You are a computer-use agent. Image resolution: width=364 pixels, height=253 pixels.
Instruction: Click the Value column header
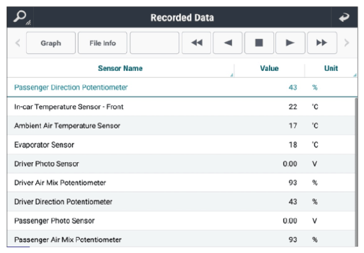point(269,68)
